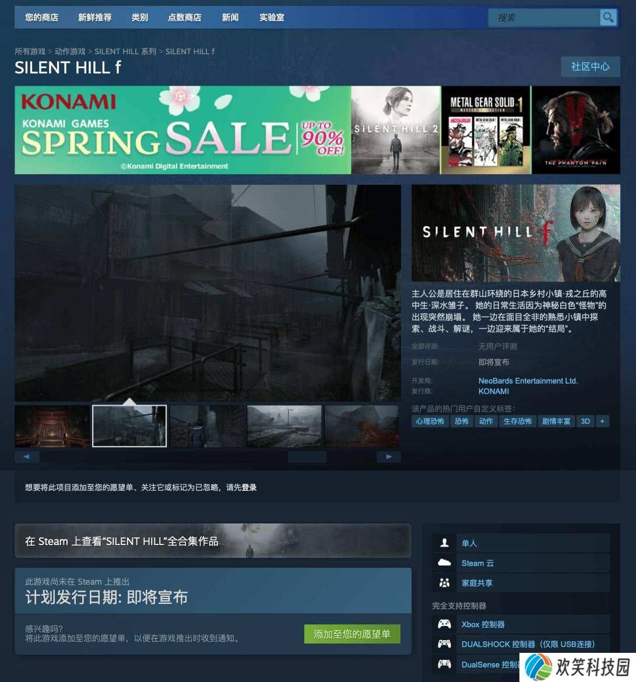636x682 pixels.
Task: Open the NeoBards Entertainment Ltd. developer link
Action: (528, 381)
